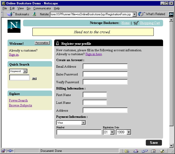Click the Last Name field

(x=95, y=102)
